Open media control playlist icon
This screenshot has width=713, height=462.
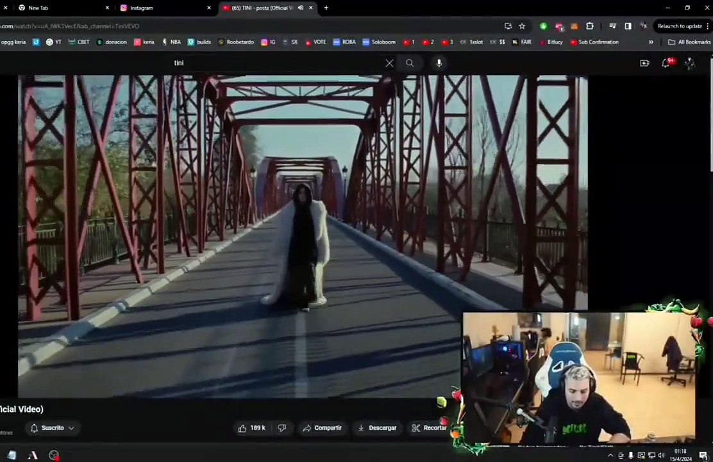612,26
